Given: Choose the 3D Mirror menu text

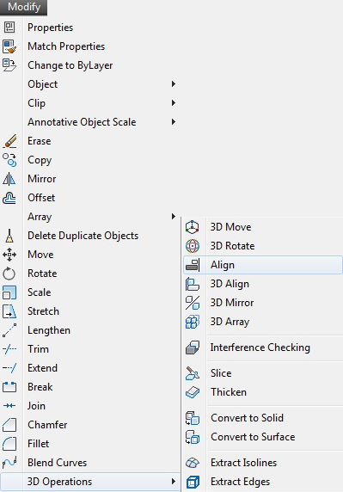Looking at the screenshot, I should click(232, 303).
